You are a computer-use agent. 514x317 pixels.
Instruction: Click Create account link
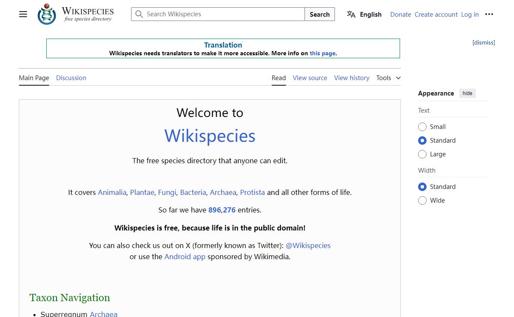[436, 14]
